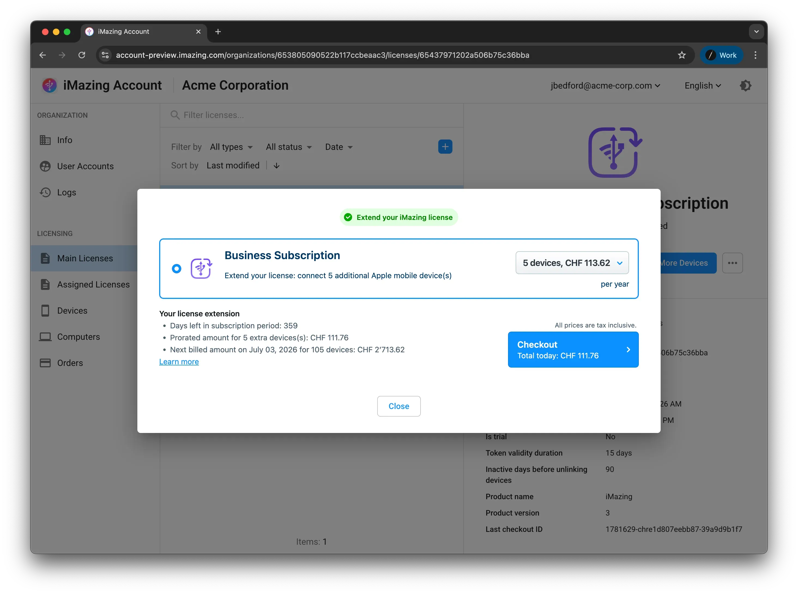Select the Business Subscription radio button
The height and width of the screenshot is (594, 798).
click(177, 269)
